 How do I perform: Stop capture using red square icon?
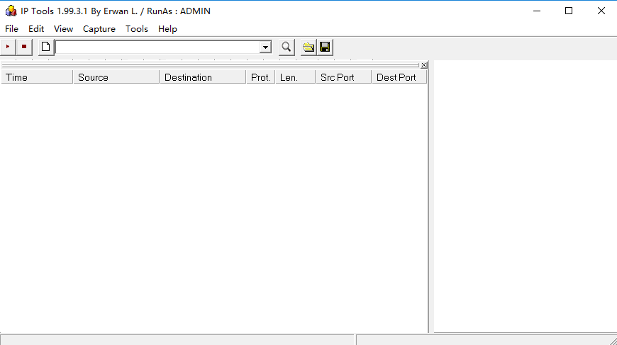(x=24, y=47)
